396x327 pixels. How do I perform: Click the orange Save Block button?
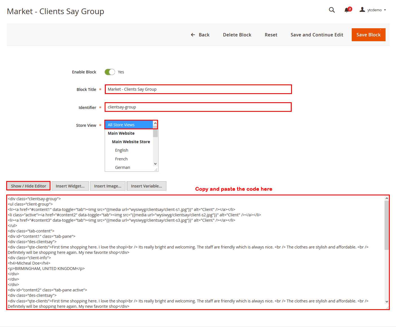[x=368, y=35]
